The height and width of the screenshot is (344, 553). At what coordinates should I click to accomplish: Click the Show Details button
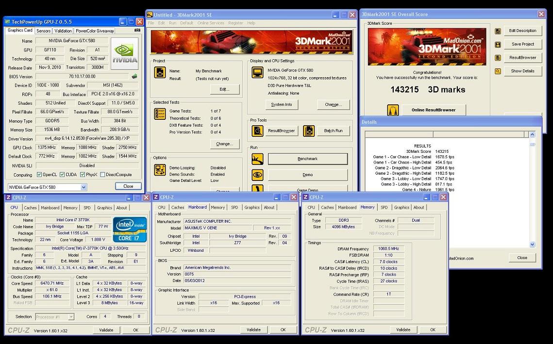(x=523, y=71)
